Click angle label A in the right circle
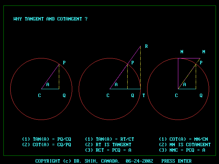Screen dimensions: 219x164 (185, 84)
